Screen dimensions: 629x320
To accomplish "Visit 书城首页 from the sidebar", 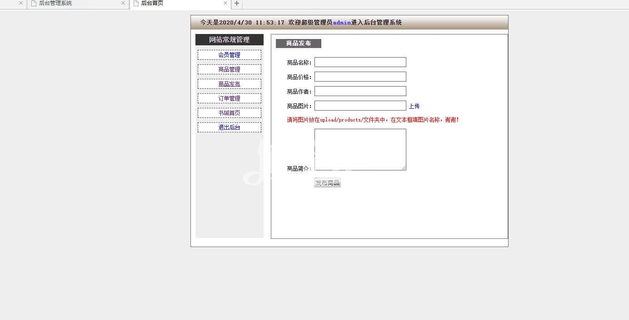I will pyautogui.click(x=229, y=113).
